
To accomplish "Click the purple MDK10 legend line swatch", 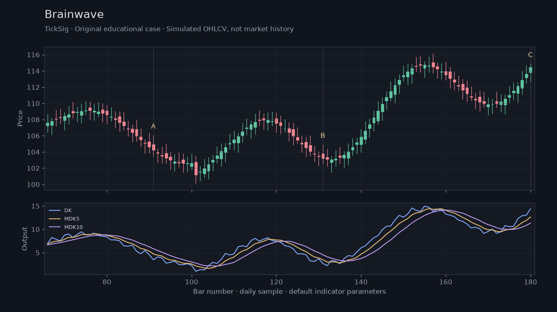I will point(54,227).
